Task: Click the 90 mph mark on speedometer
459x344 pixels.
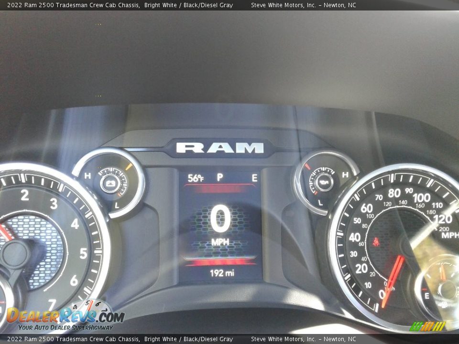Action: tap(409, 191)
